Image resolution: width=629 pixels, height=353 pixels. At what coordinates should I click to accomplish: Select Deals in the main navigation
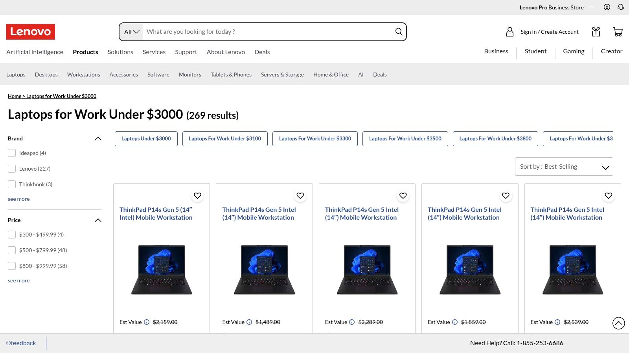(x=262, y=52)
